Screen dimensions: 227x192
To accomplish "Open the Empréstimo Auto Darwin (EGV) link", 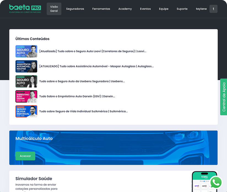I will pos(77,96).
